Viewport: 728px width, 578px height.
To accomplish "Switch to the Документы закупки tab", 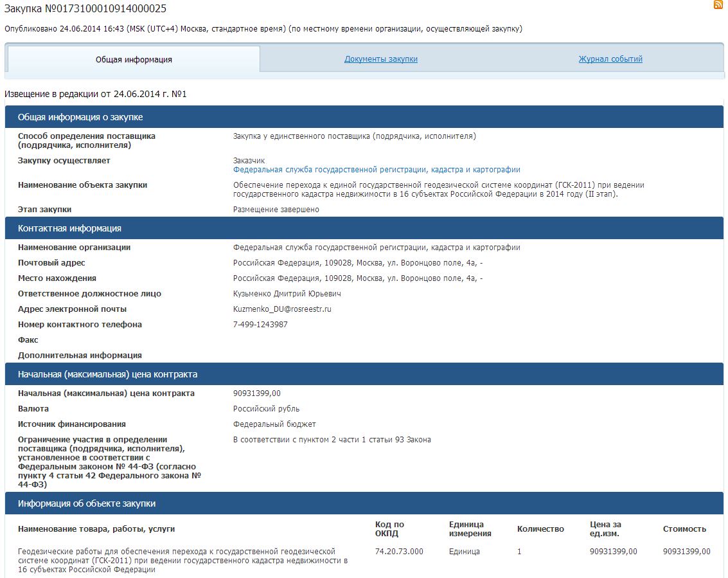I will point(381,59).
